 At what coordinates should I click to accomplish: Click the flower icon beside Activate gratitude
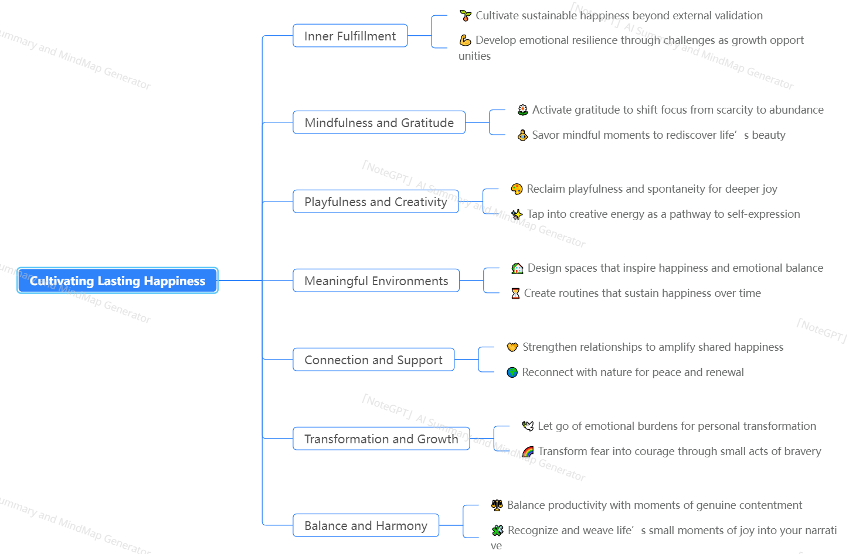pyautogui.click(x=522, y=110)
